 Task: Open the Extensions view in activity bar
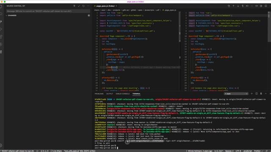pyautogui.click(x=1, y=37)
